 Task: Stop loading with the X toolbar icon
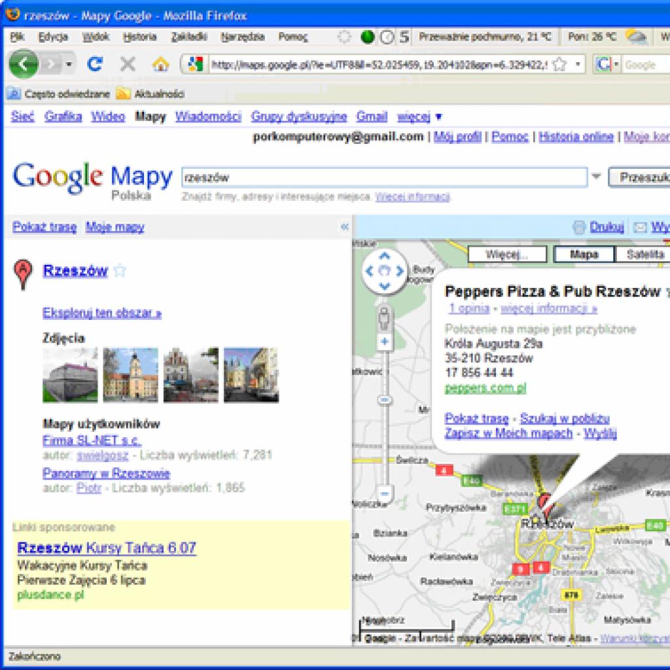(128, 64)
